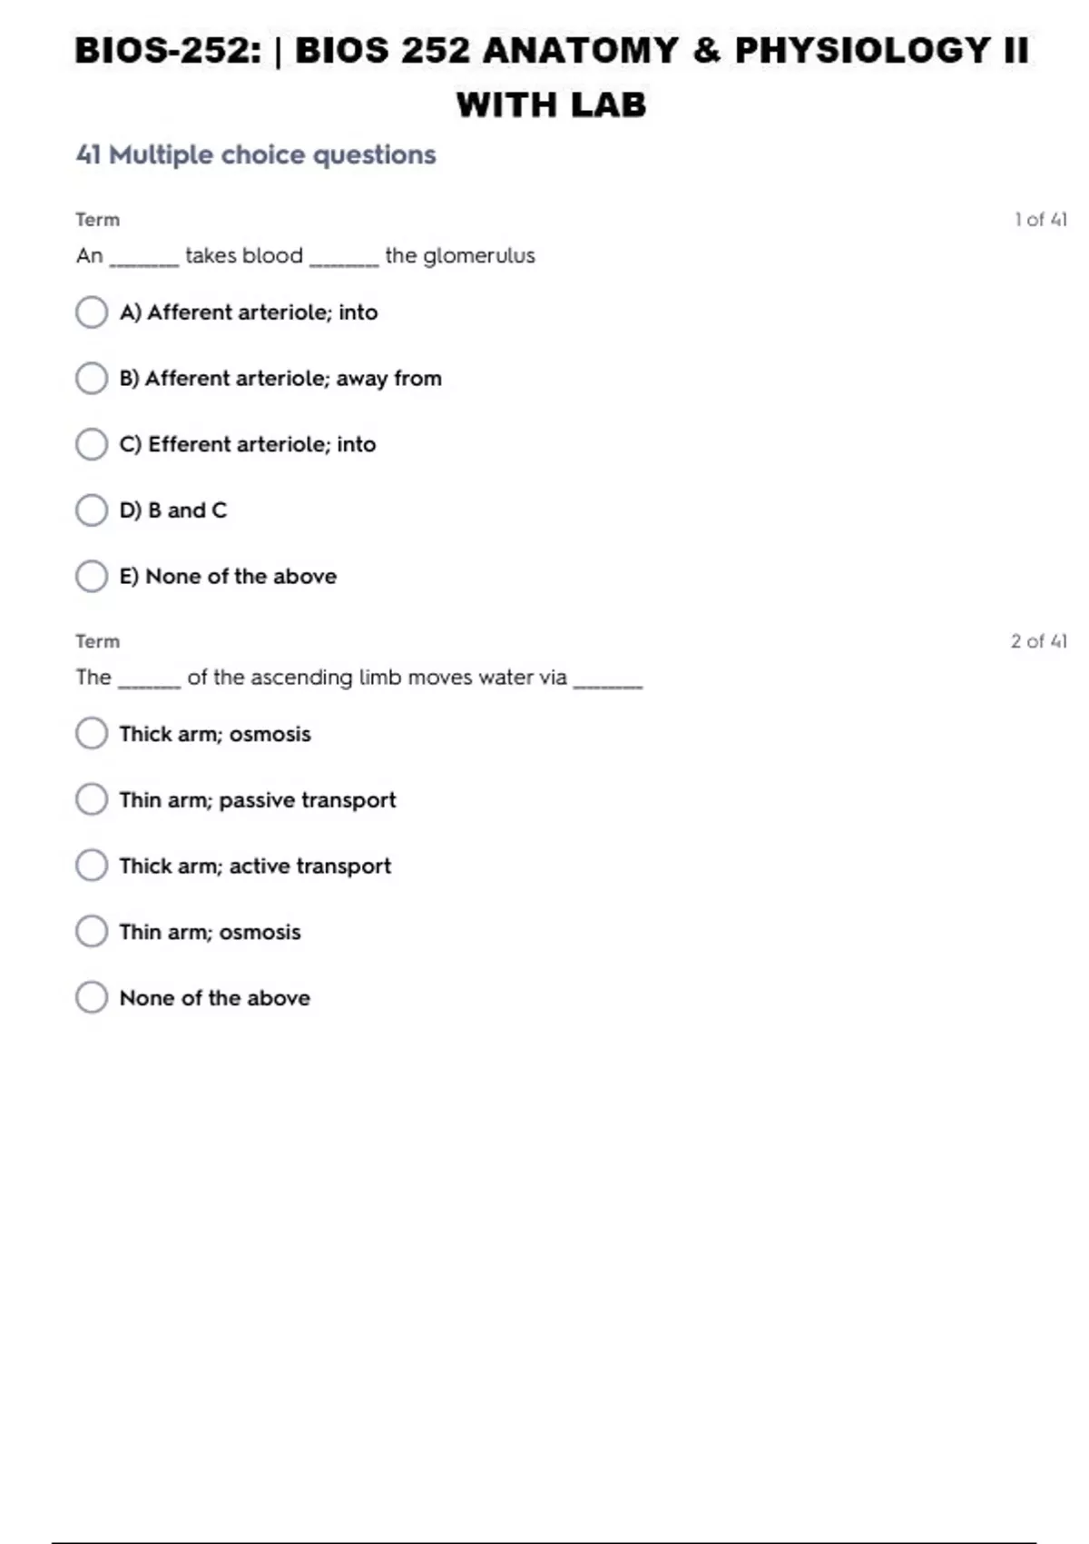
Task: Click the ascending limb question text
Action: tap(358, 678)
